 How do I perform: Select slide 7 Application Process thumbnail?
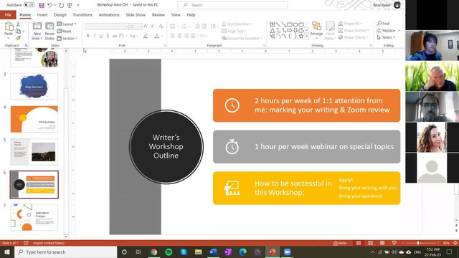34,217
